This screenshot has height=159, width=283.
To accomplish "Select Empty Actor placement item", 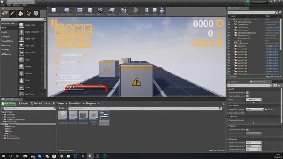I will (x=31, y=25).
